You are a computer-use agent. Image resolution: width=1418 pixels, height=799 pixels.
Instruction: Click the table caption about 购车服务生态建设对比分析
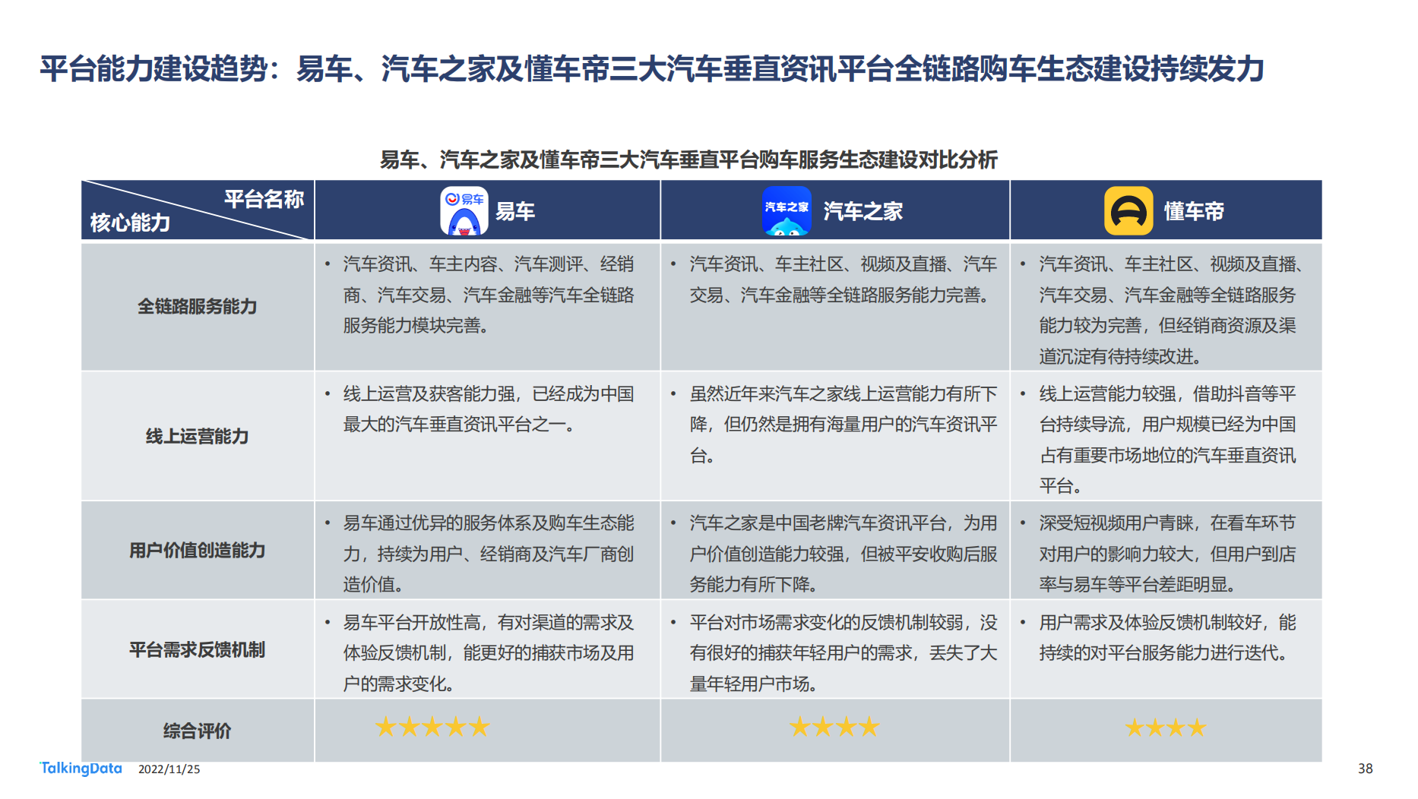688,159
